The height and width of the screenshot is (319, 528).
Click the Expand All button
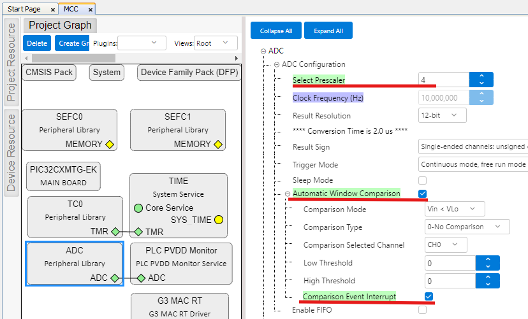click(328, 31)
